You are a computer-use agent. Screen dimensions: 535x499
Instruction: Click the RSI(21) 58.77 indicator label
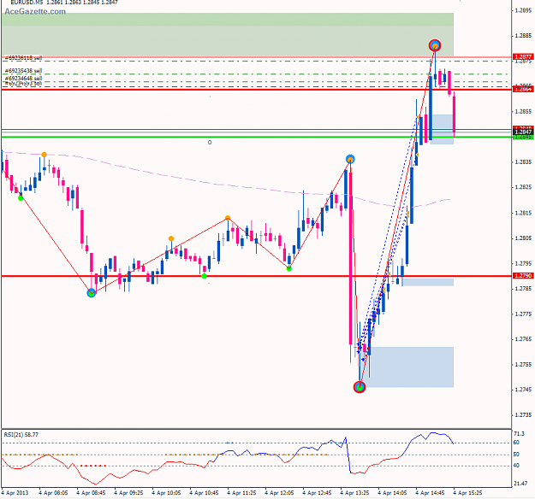click(x=21, y=435)
